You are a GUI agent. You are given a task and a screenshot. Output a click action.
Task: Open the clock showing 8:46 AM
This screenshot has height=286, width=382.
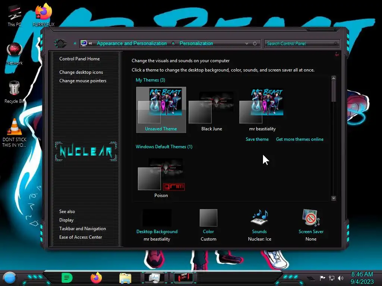pos(362,278)
